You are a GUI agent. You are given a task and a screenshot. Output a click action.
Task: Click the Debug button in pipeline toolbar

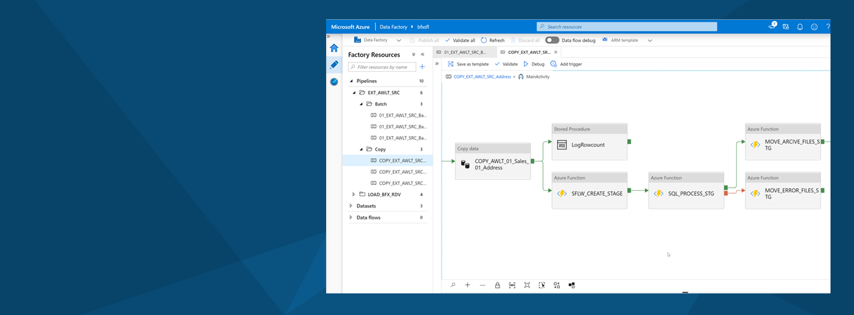click(534, 64)
